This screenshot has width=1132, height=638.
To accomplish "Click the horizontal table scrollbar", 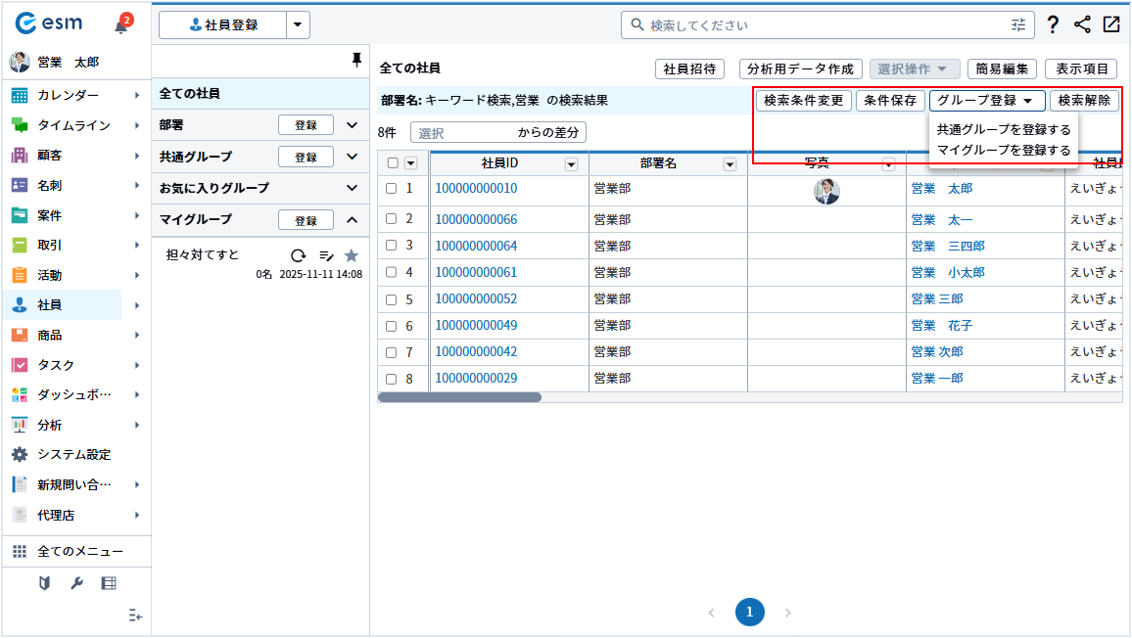I will pyautogui.click(x=459, y=397).
